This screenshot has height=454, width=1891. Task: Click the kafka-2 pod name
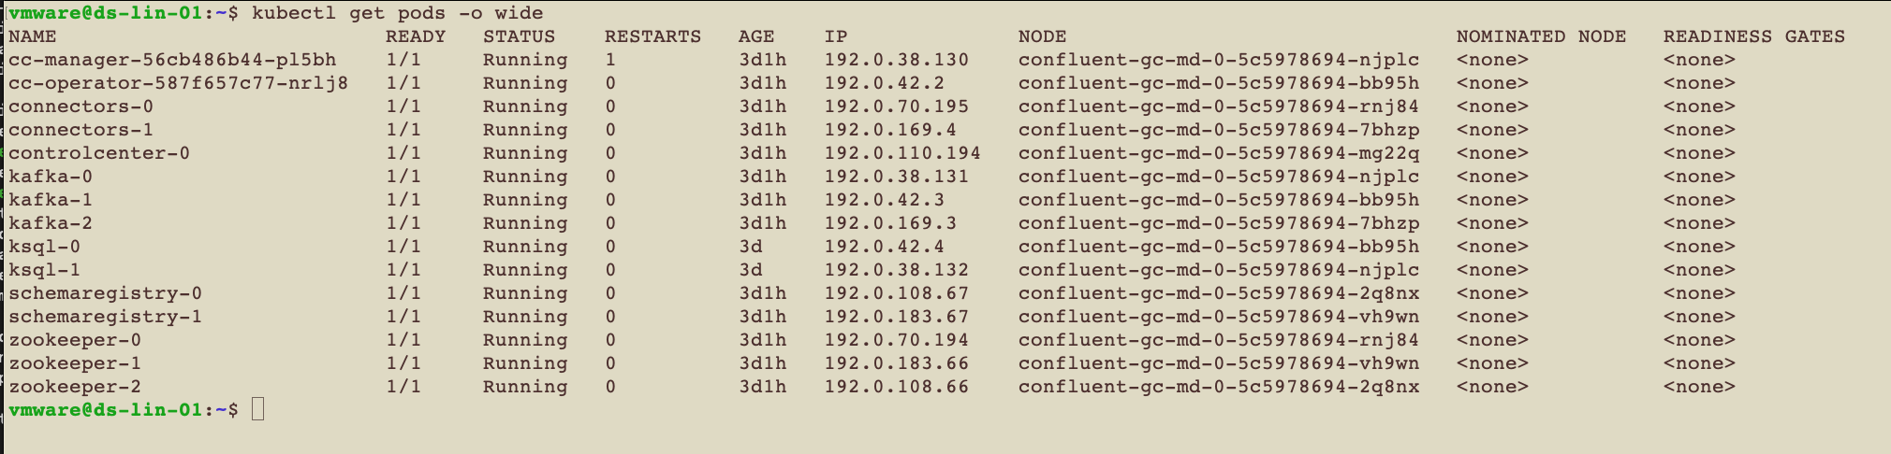click(x=51, y=223)
